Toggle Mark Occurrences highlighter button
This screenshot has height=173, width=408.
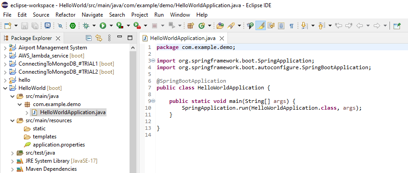tap(261, 25)
